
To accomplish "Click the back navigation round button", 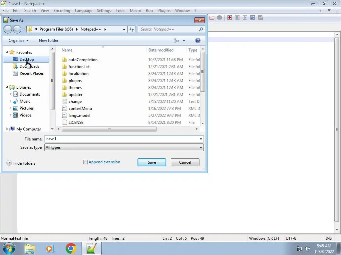I will 8,29.
